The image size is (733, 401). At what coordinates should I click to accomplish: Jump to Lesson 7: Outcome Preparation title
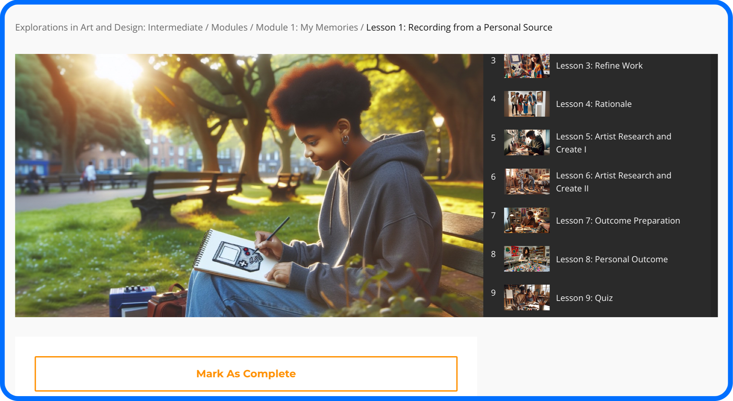coord(618,221)
